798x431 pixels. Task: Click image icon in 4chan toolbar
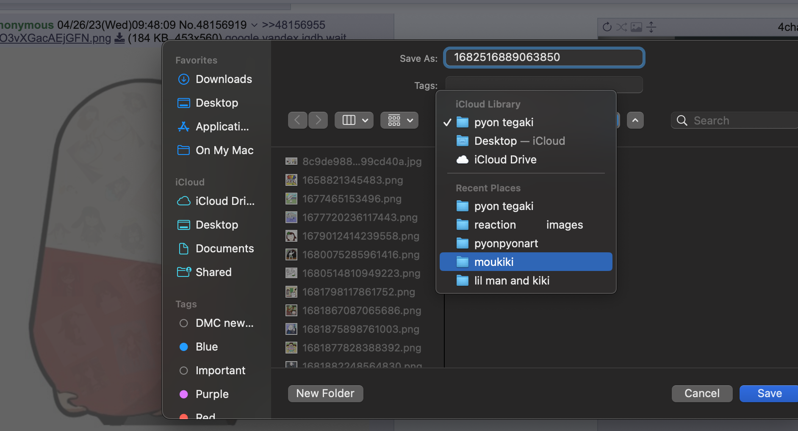click(636, 27)
